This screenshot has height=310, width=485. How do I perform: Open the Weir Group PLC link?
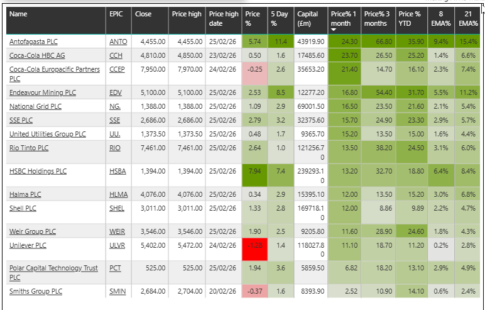[x=33, y=231]
